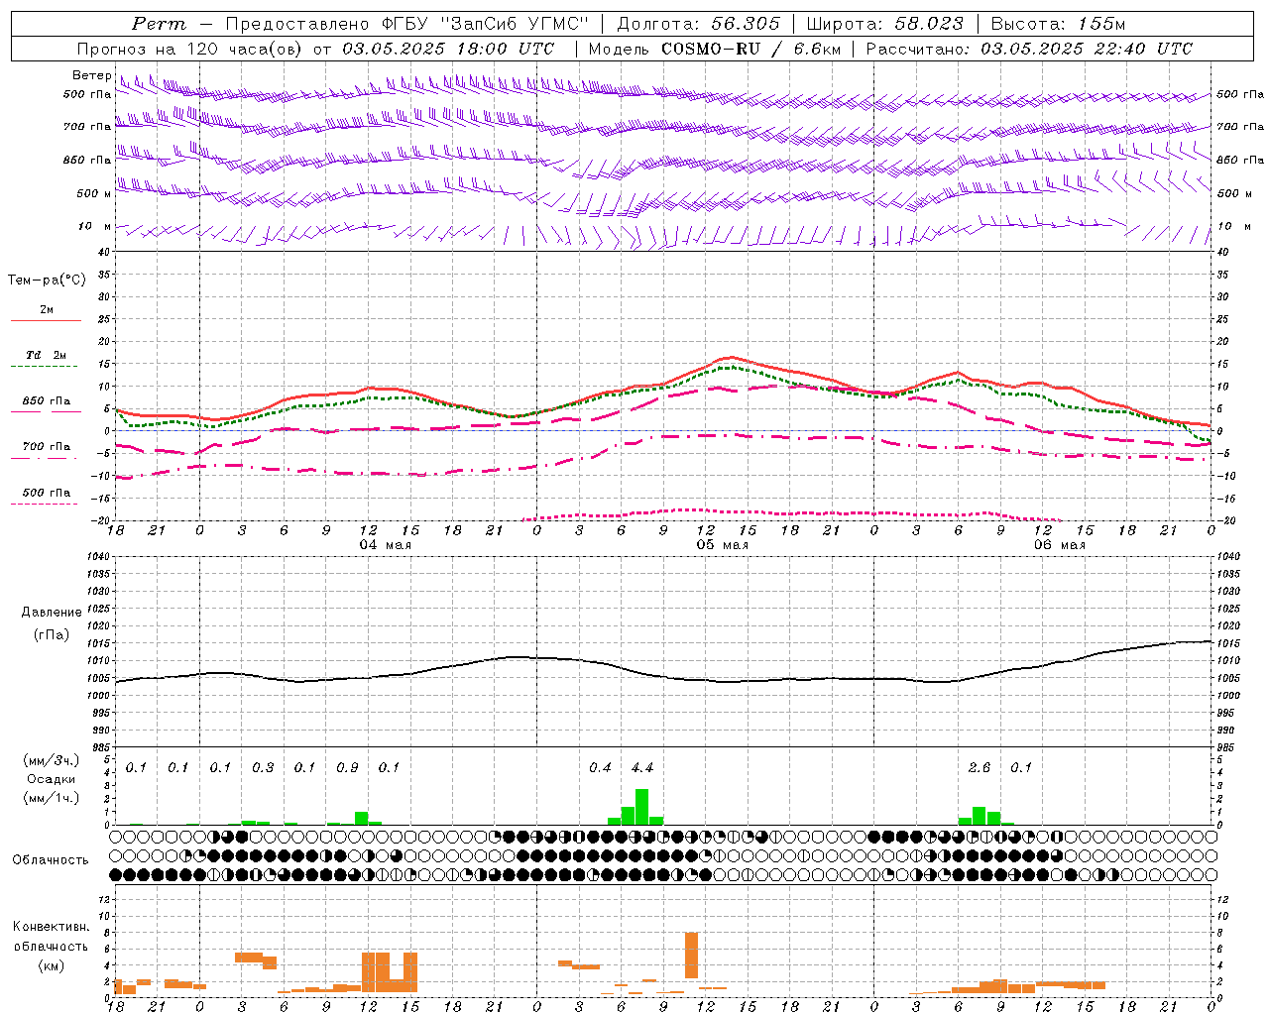Click the "05 мая" date label
Image resolution: width=1269 pixels, height=1015 pixels.
[x=722, y=545]
